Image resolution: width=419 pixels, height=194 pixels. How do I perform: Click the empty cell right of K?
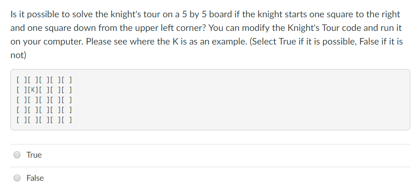click(x=44, y=90)
